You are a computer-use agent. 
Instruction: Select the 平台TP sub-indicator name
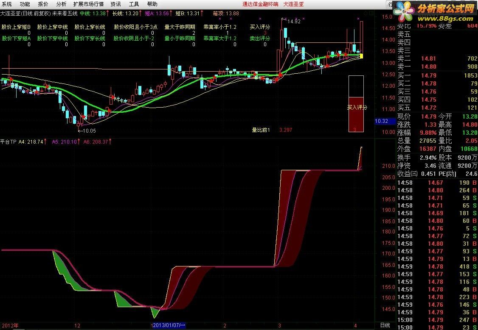pos(8,141)
